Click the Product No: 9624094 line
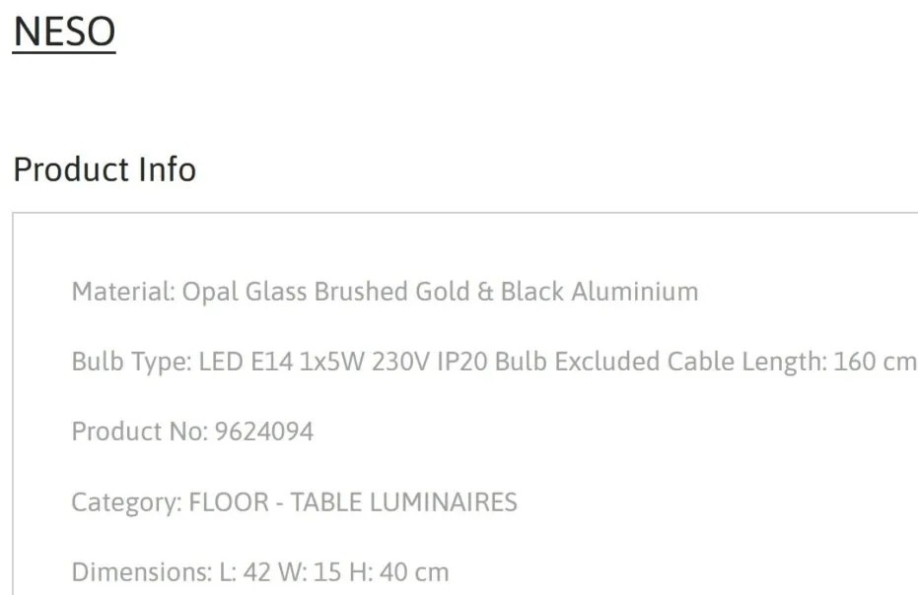 pyautogui.click(x=192, y=431)
